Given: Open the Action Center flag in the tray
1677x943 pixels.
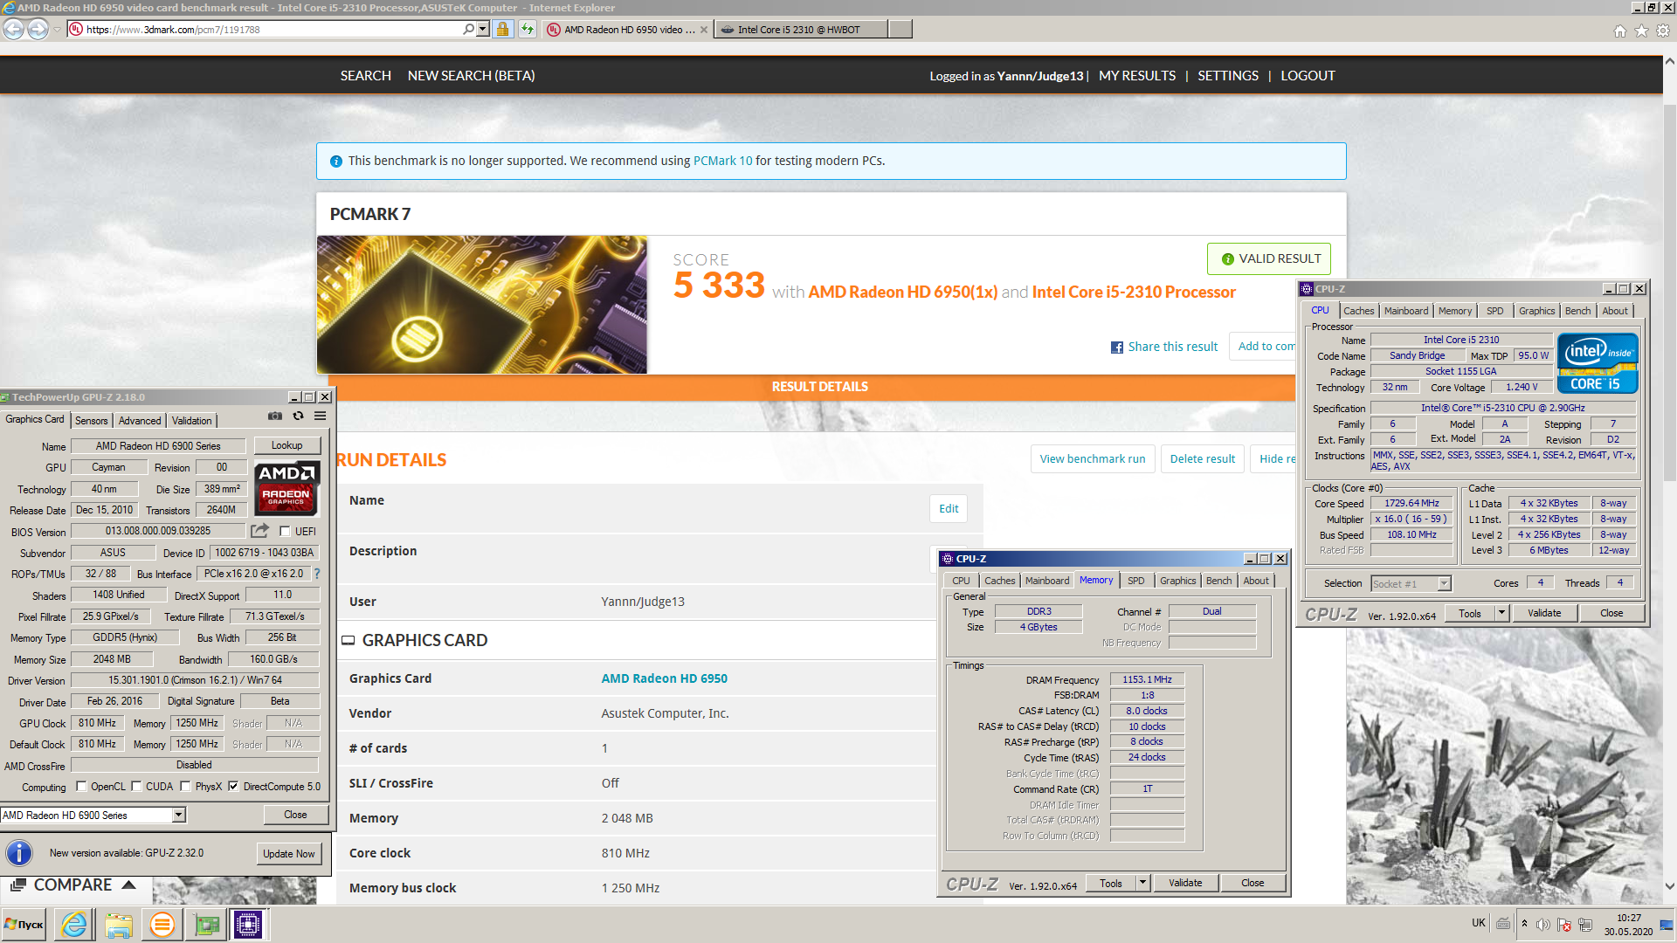Looking at the screenshot, I should [x=1564, y=924].
